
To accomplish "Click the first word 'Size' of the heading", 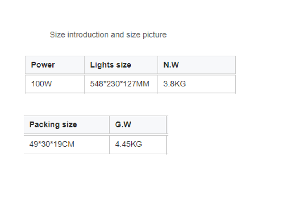I will (x=57, y=35).
